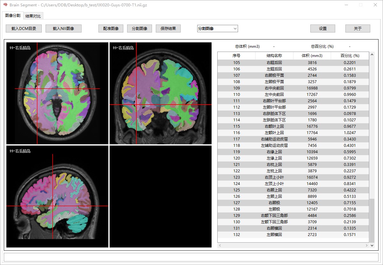The height and width of the screenshot is (265, 383).
Task: Select the 左颞横回 structure name
Action: coord(274,235)
